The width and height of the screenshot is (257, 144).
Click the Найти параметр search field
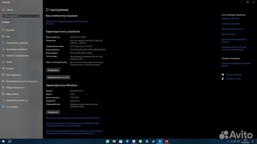coord(21,16)
